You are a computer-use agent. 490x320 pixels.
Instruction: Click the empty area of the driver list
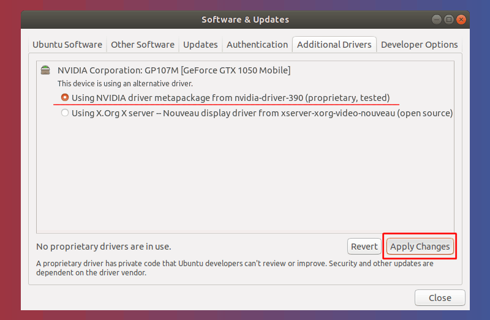tap(245, 177)
